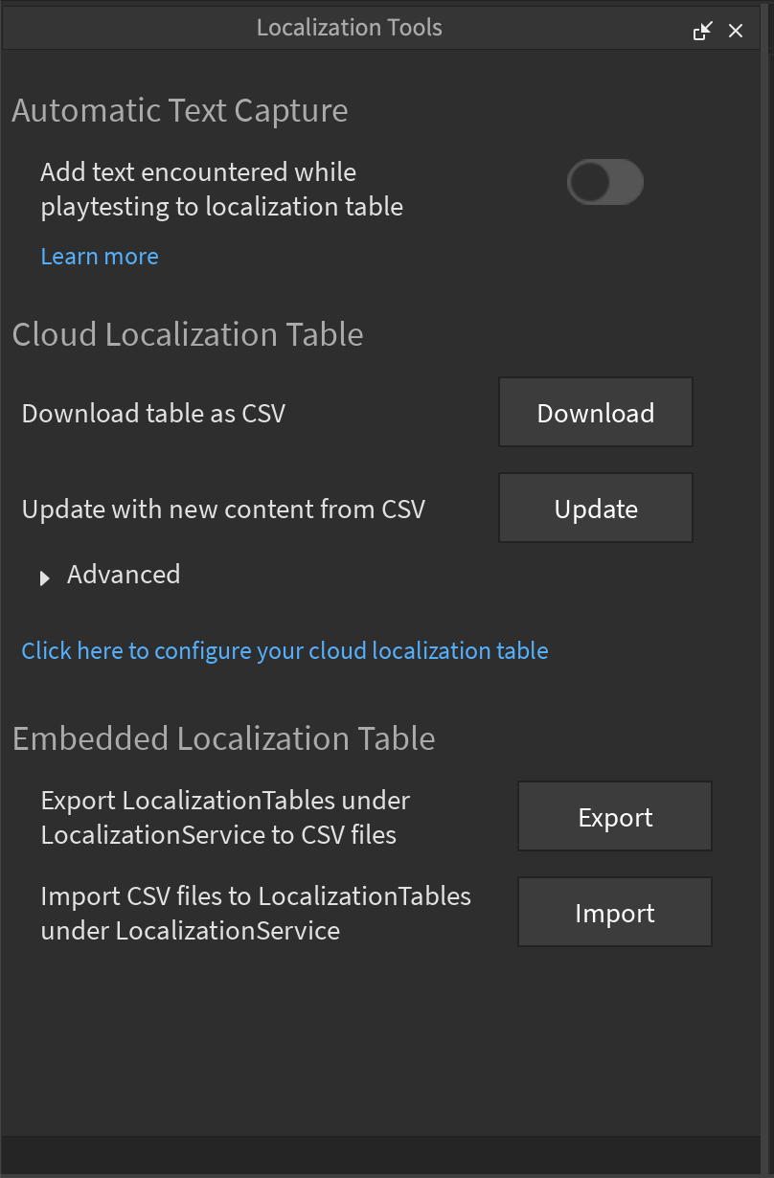774x1178 pixels.
Task: Open the configure cloud localization table link
Action: click(x=285, y=651)
